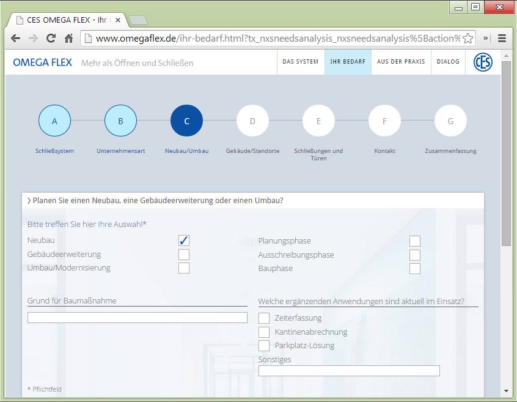Viewport: 517px width, 402px height.
Task: Open the browser home page
Action: pos(68,39)
